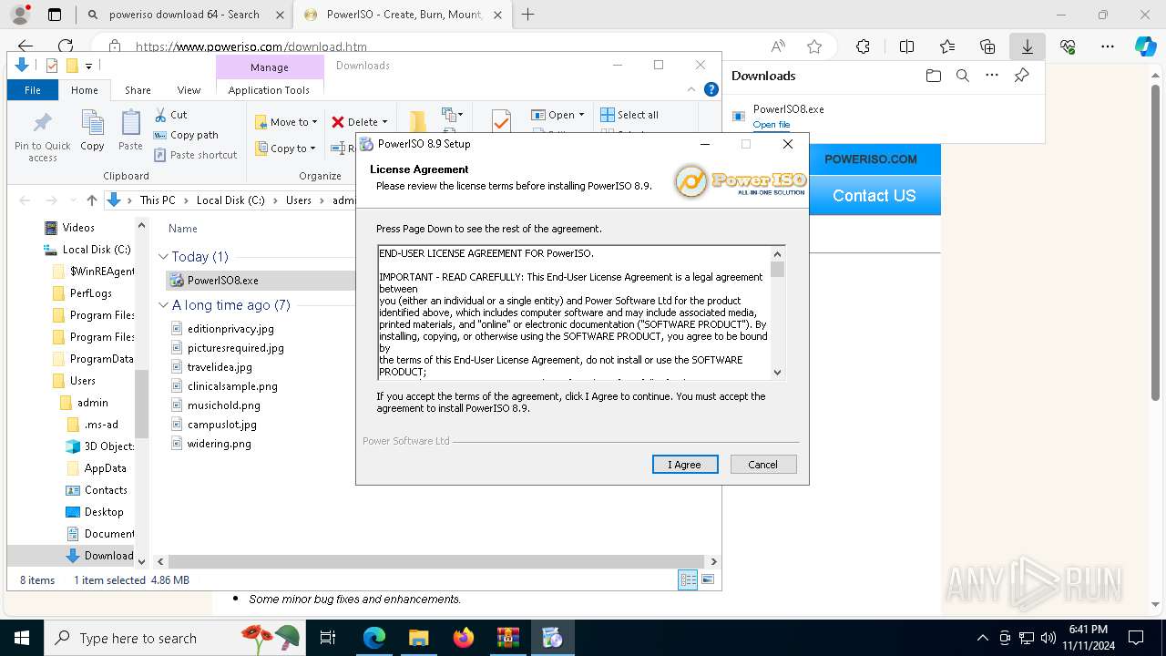Click Name column header
Screen dimensions: 1166x656
(183, 229)
